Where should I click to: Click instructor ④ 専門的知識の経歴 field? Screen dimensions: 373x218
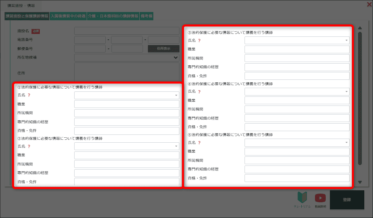tap(297, 118)
